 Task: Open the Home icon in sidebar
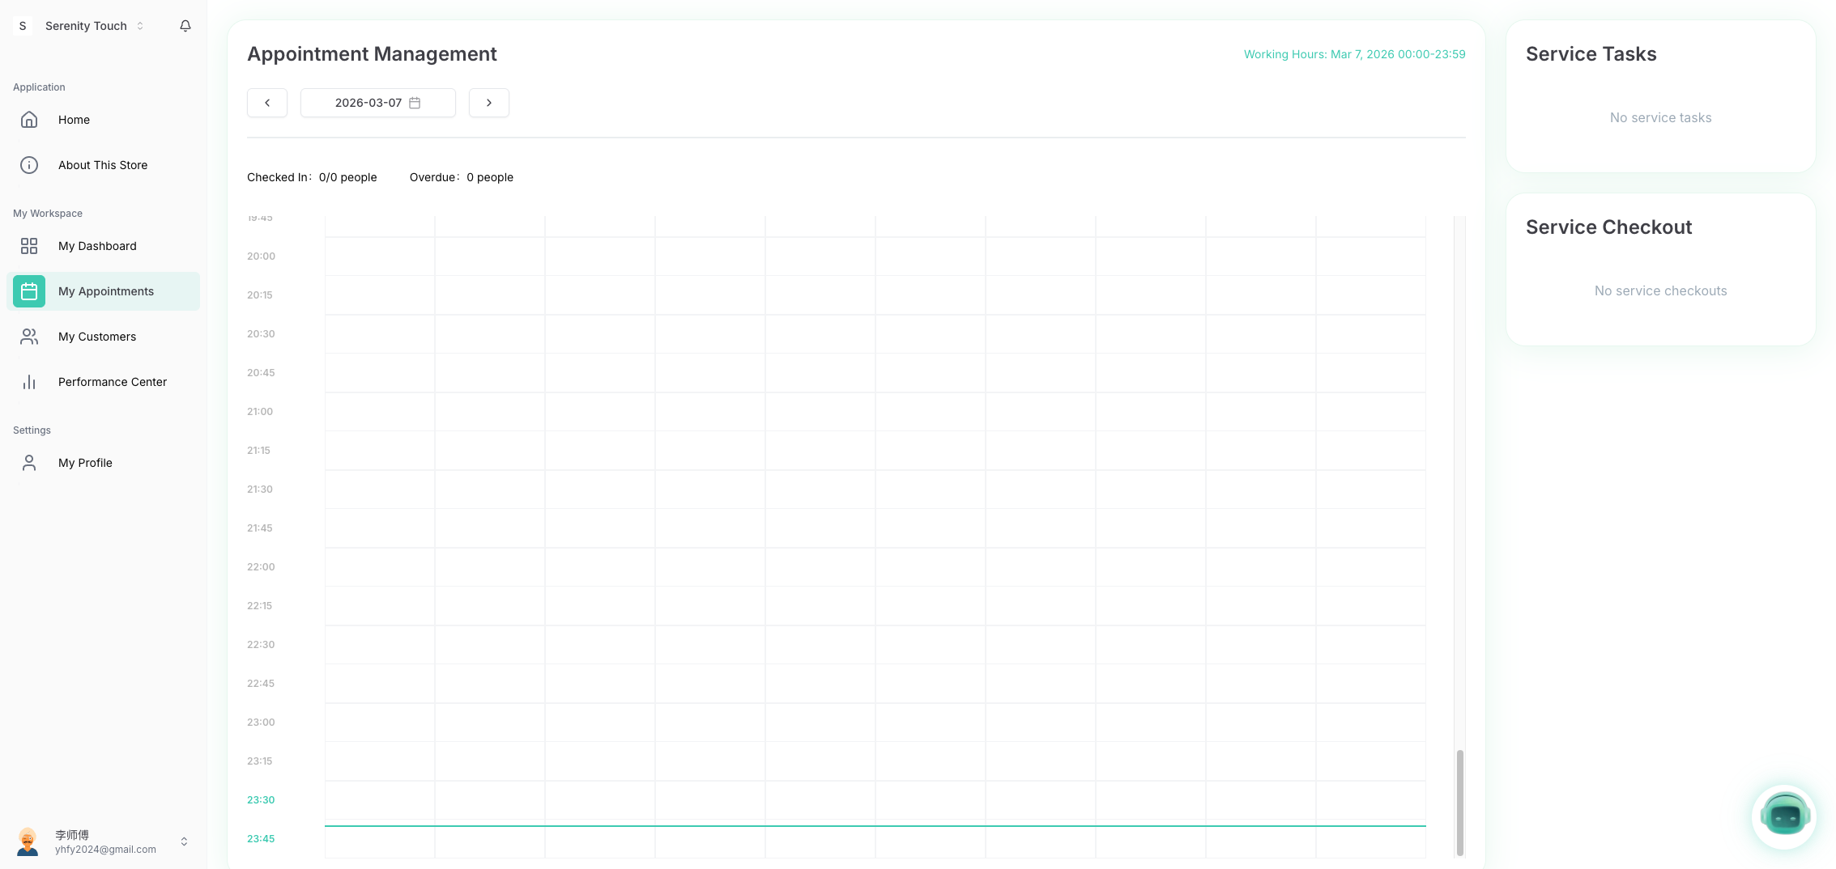pos(29,120)
